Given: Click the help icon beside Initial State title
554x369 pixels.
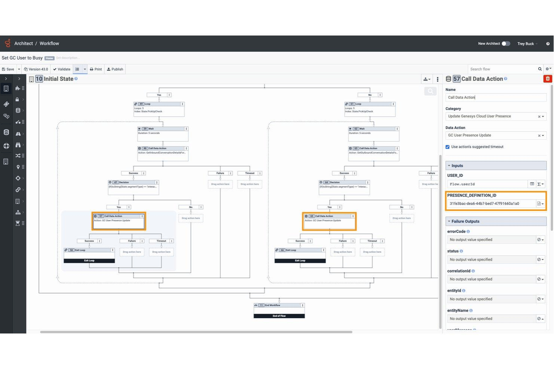Looking at the screenshot, I should click(x=76, y=79).
